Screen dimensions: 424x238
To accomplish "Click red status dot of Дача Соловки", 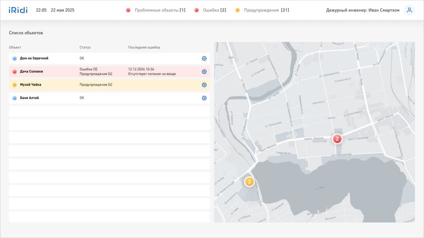I will click(15, 72).
